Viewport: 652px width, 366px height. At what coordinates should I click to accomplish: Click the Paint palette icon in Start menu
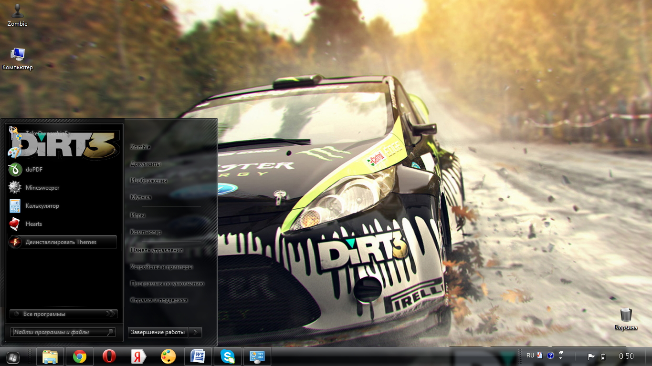pyautogui.click(x=15, y=152)
